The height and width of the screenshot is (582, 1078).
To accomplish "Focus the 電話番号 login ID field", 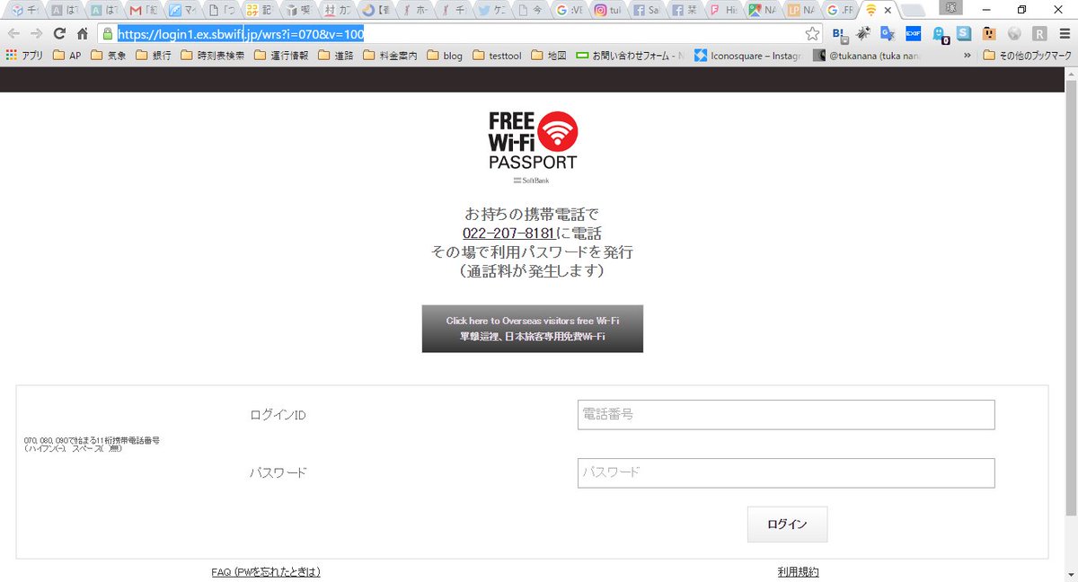I will (x=786, y=415).
